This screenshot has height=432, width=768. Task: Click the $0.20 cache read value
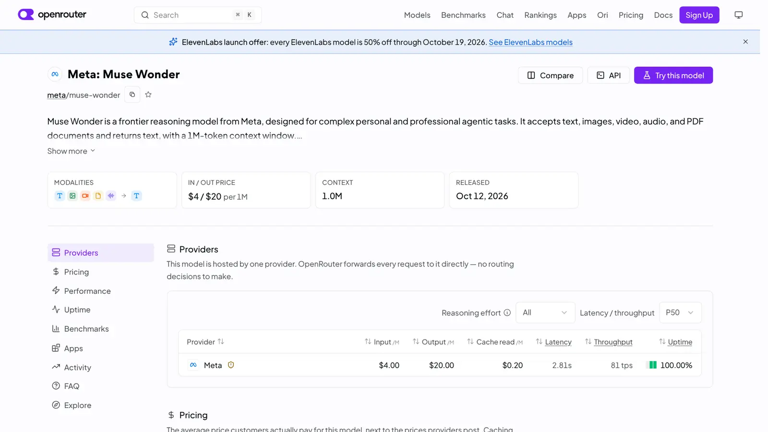point(512,365)
